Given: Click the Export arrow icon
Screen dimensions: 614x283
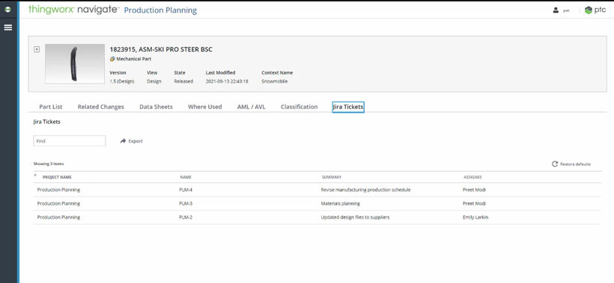Looking at the screenshot, I should pos(123,141).
